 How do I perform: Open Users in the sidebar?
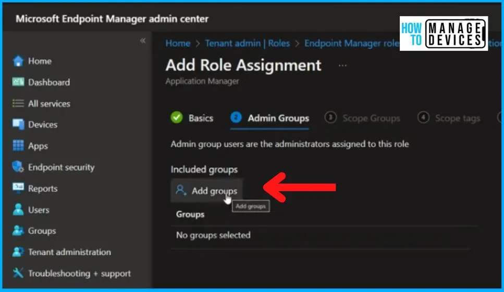(x=39, y=210)
